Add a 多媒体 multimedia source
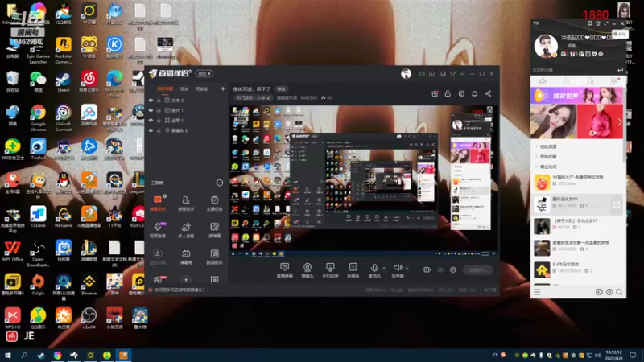Viewport: 644px width, 362px height. point(353,270)
